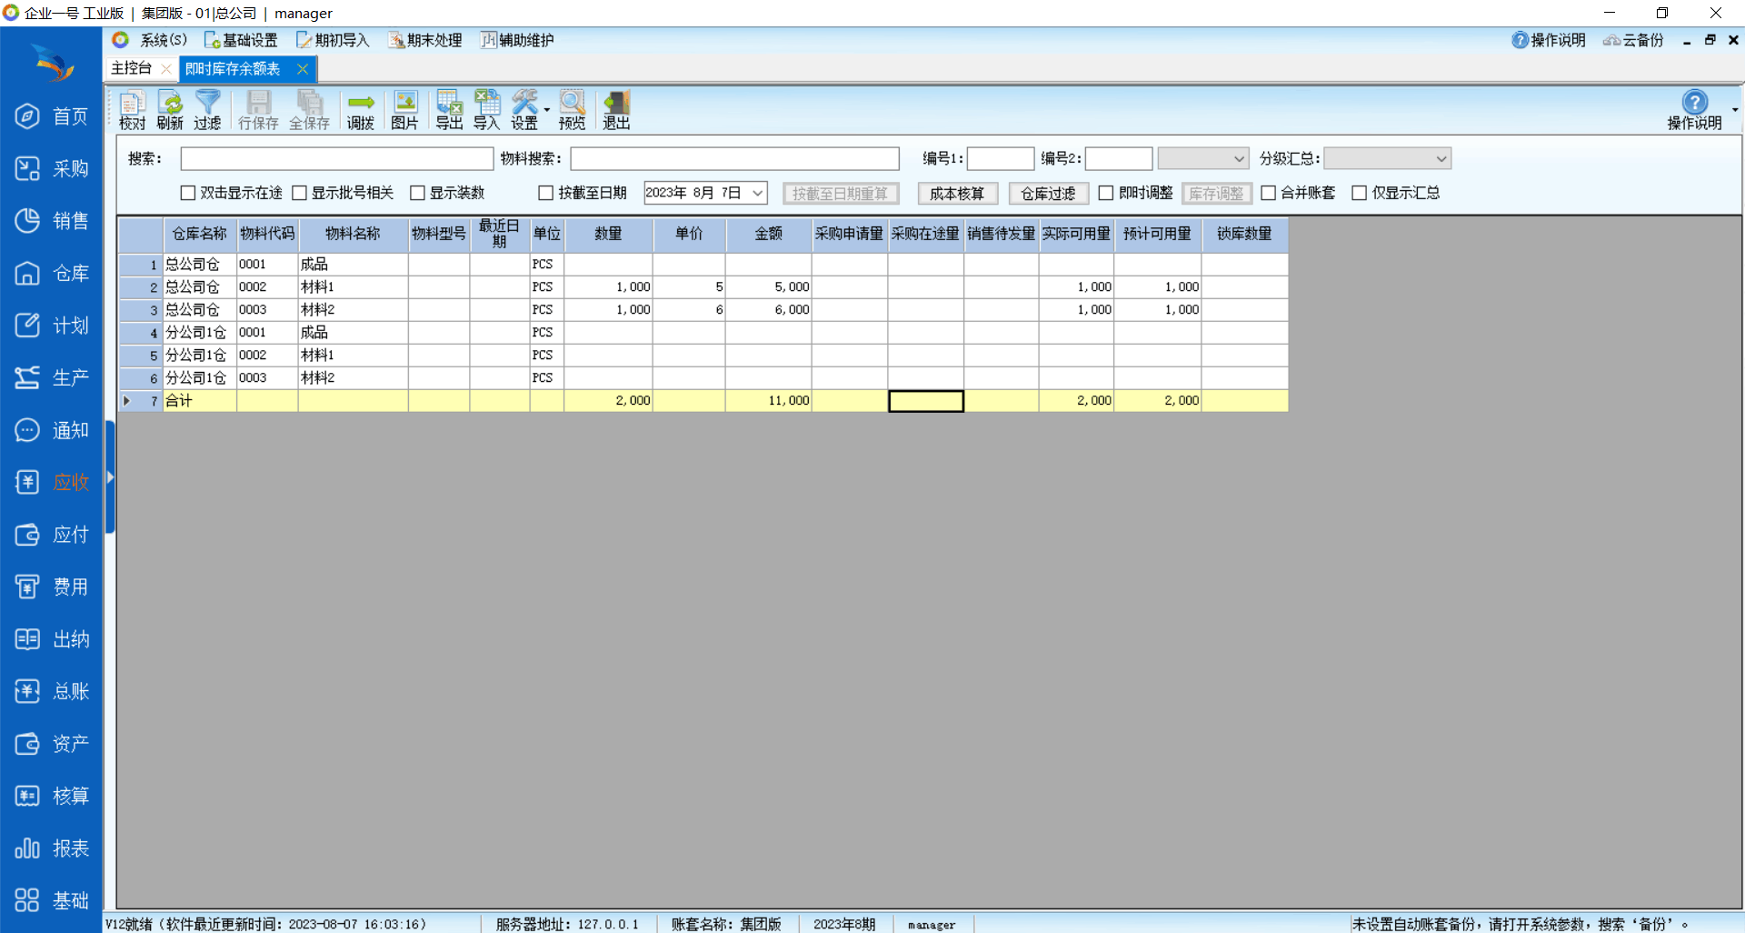
Task: Check the 仅显示汇总 checkbox
Action: click(x=1360, y=193)
